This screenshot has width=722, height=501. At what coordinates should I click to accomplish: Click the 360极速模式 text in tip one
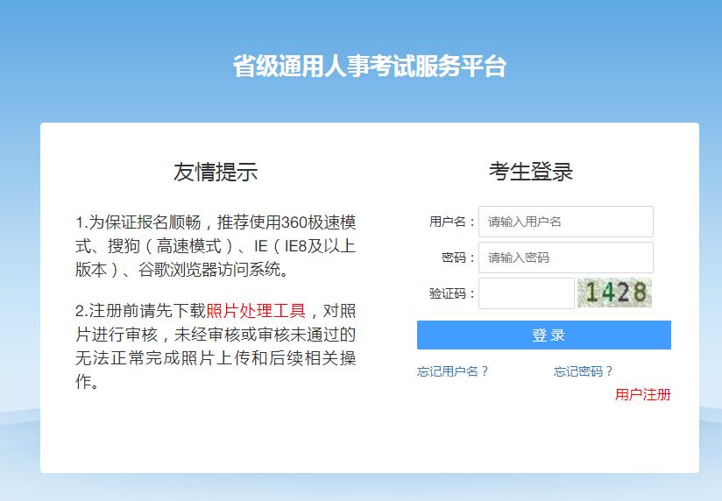pos(311,222)
